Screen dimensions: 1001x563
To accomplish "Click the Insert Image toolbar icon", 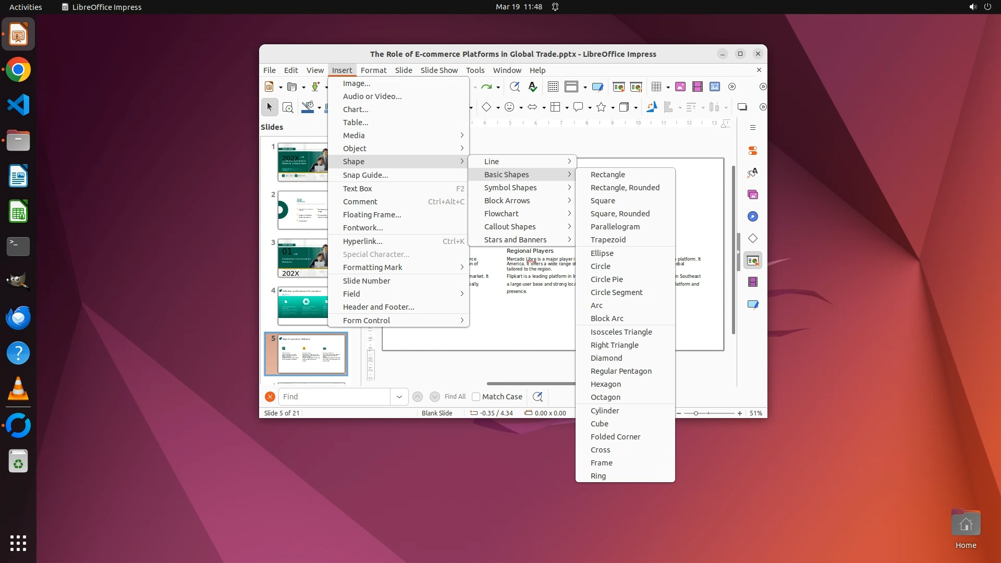I will pyautogui.click(x=680, y=87).
